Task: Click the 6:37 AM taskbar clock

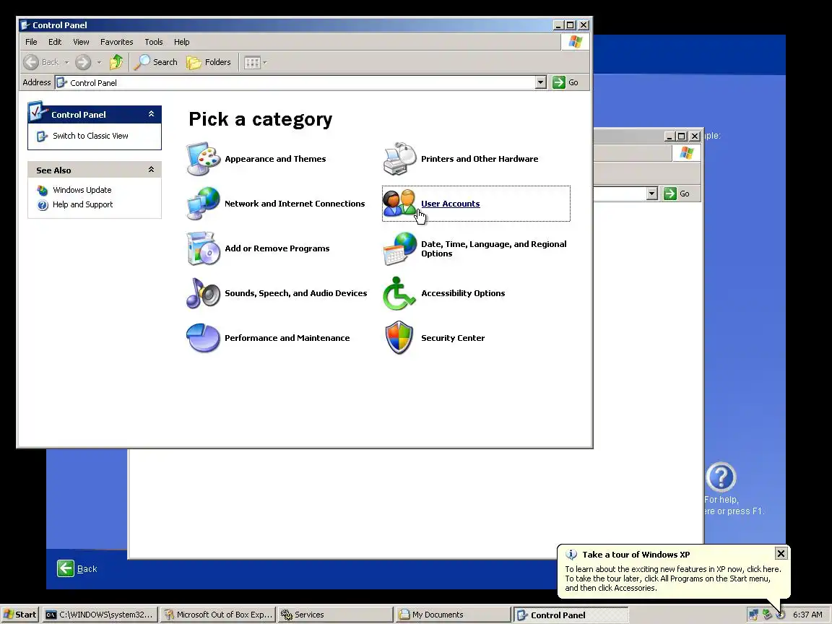Action: point(807,615)
